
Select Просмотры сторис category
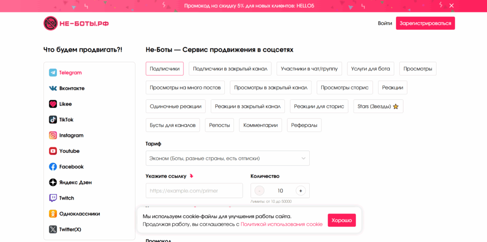click(345, 88)
